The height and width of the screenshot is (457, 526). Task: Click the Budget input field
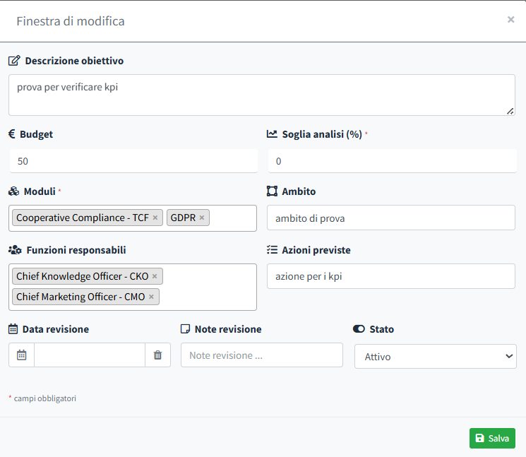coord(133,160)
